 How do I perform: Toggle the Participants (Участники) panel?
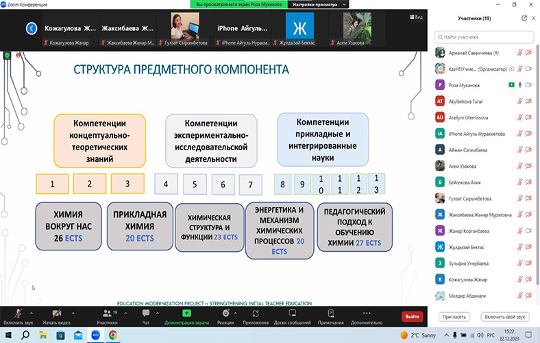pyautogui.click(x=106, y=315)
